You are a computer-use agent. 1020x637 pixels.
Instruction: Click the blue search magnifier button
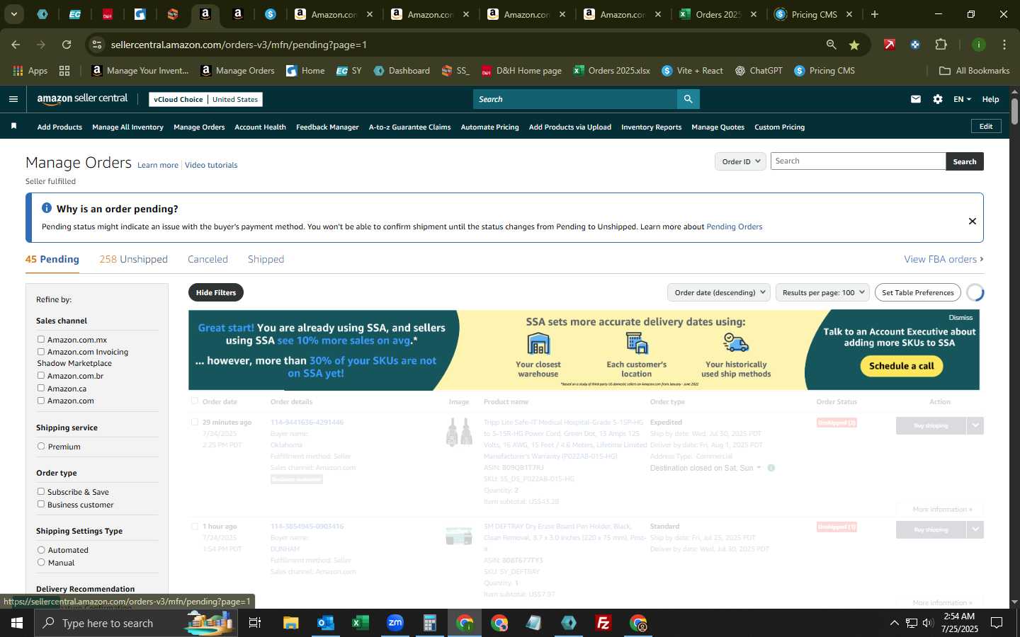click(x=688, y=99)
